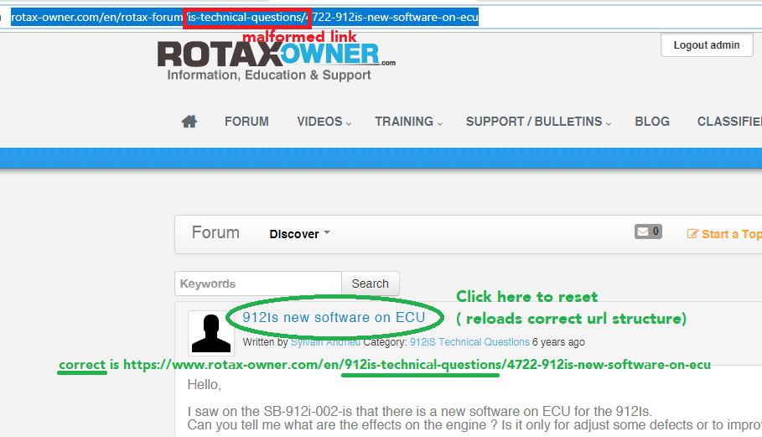
Task: Click the browser address bar URL
Action: pos(245,17)
